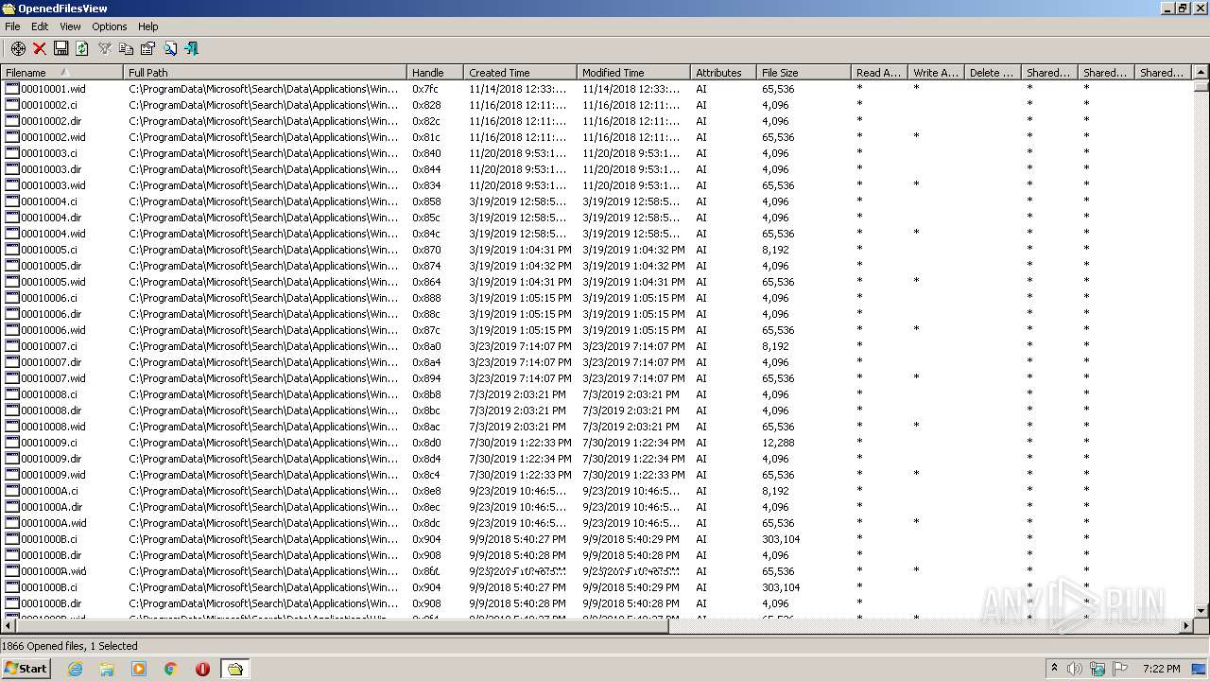
Task: Click the Find magnifier toolbar icon
Action: [x=170, y=48]
